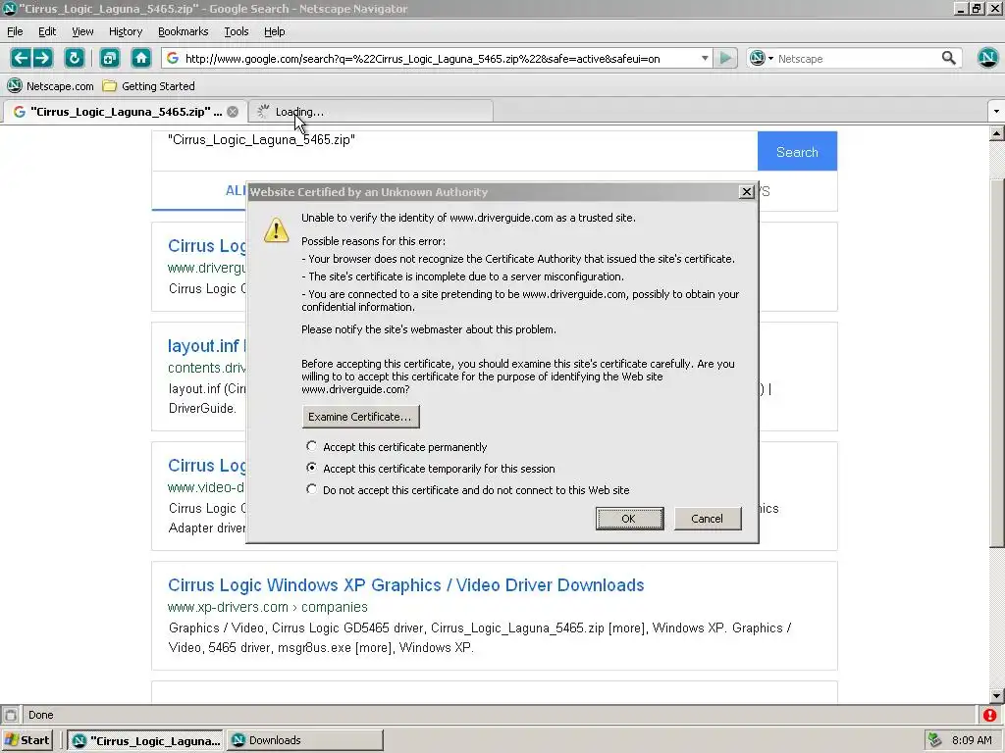This screenshot has width=1005, height=753.
Task: Click the blue Search button
Action: 797,152
